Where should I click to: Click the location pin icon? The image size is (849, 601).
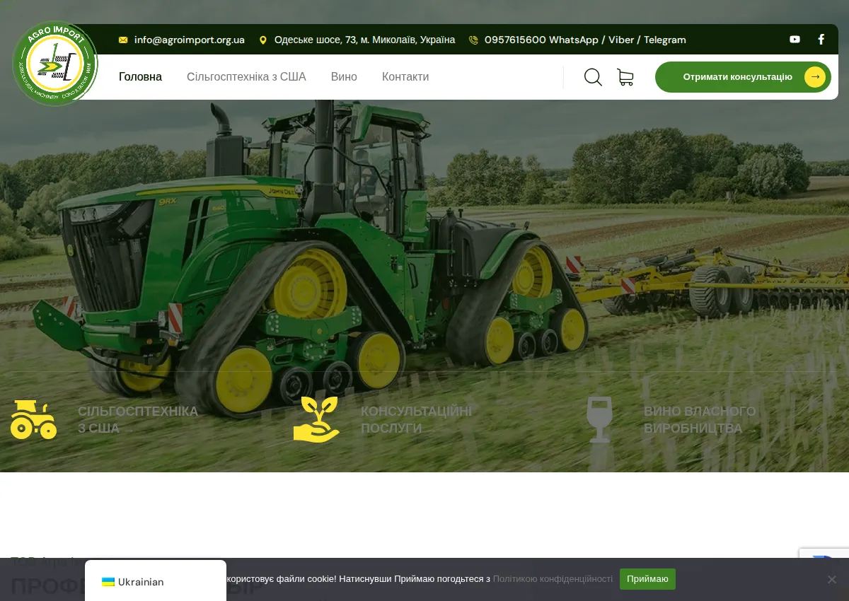tap(263, 40)
